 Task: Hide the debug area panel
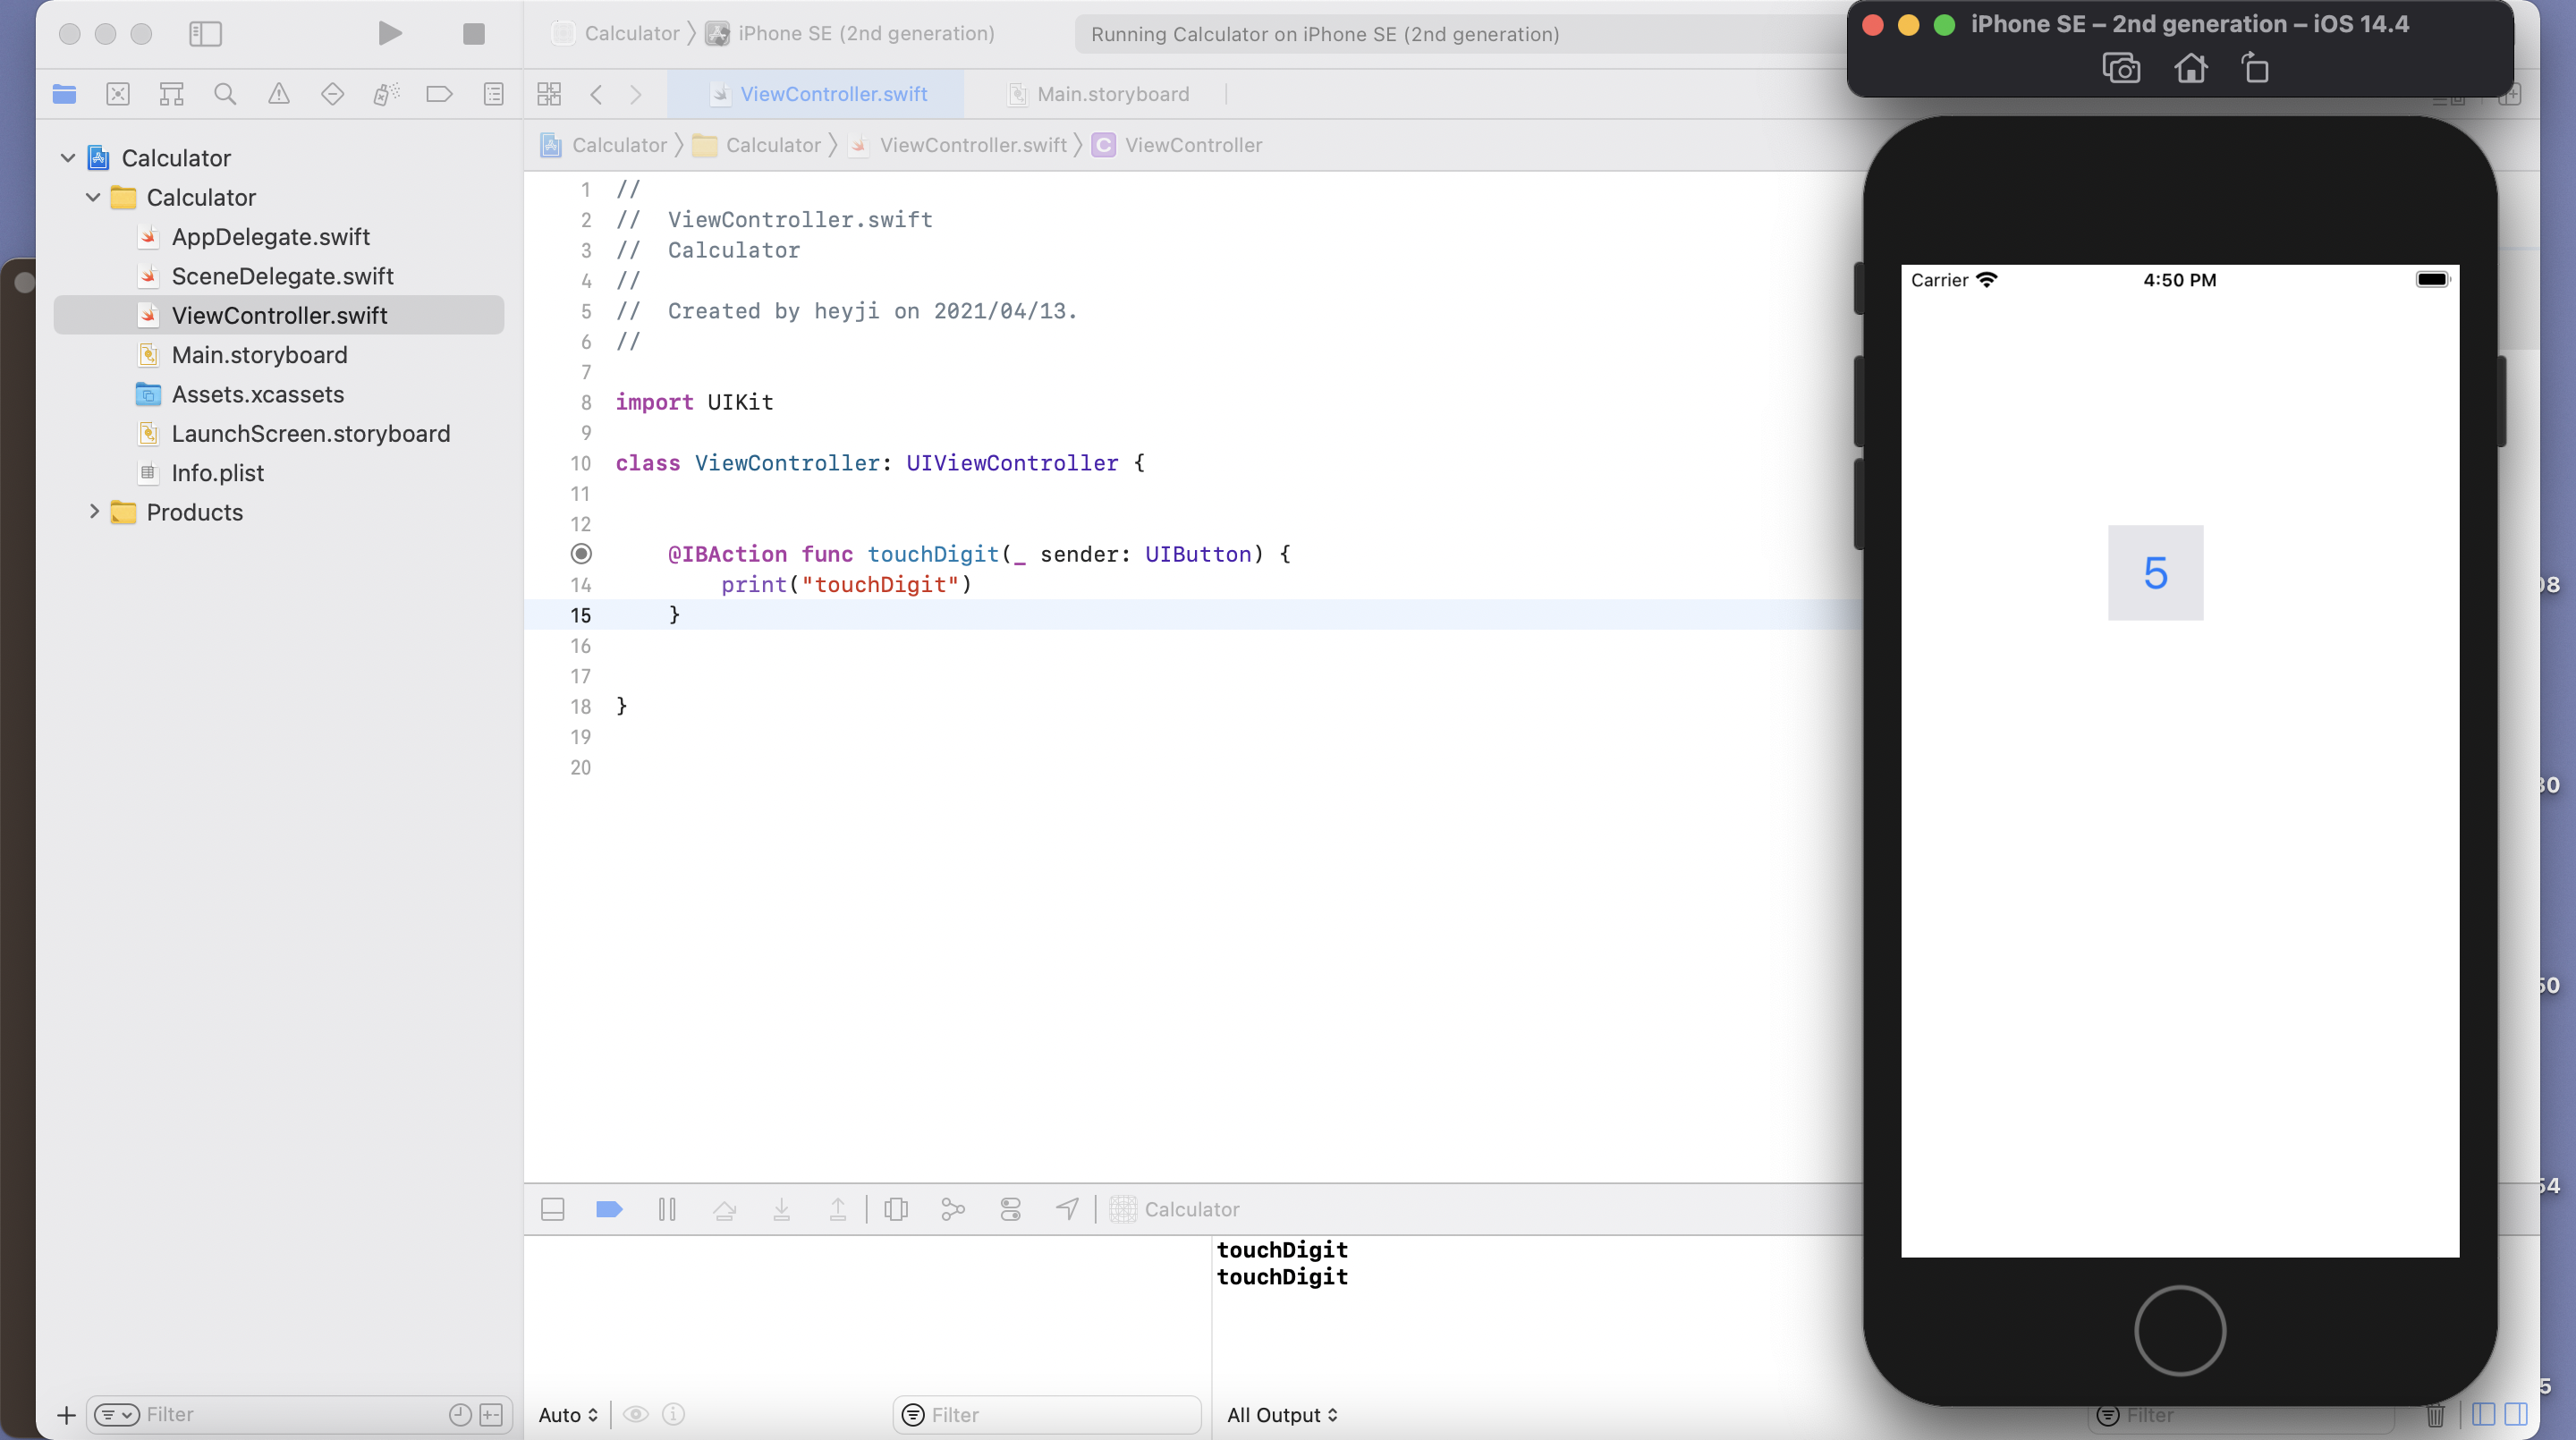552,1209
